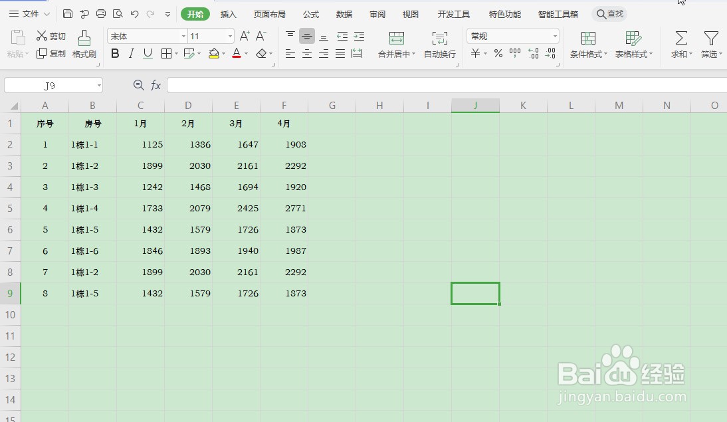Click the Print icon
Image resolution: width=727 pixels, height=422 pixels.
coord(101,14)
